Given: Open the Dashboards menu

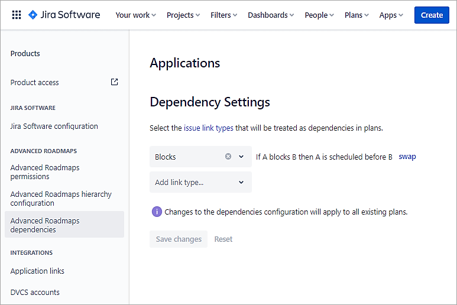Looking at the screenshot, I should pyautogui.click(x=271, y=15).
